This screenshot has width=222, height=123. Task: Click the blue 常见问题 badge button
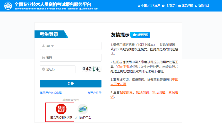pyautogui.click(x=140, y=35)
